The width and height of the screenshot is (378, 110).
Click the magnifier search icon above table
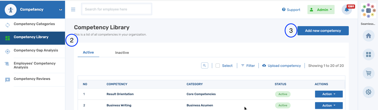click(x=205, y=66)
